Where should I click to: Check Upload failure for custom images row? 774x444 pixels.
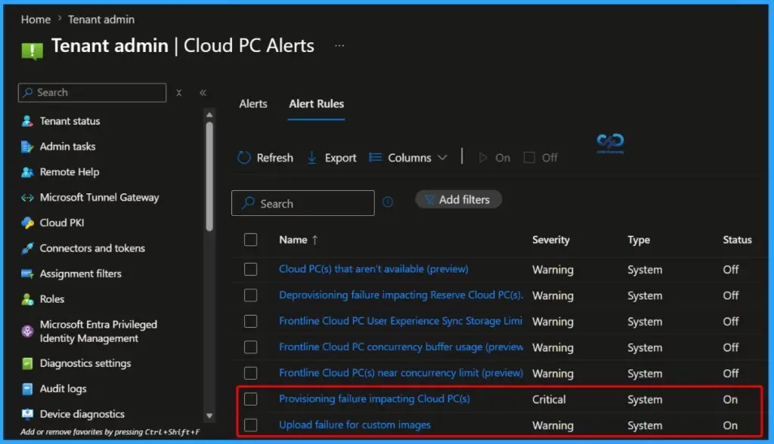251,425
